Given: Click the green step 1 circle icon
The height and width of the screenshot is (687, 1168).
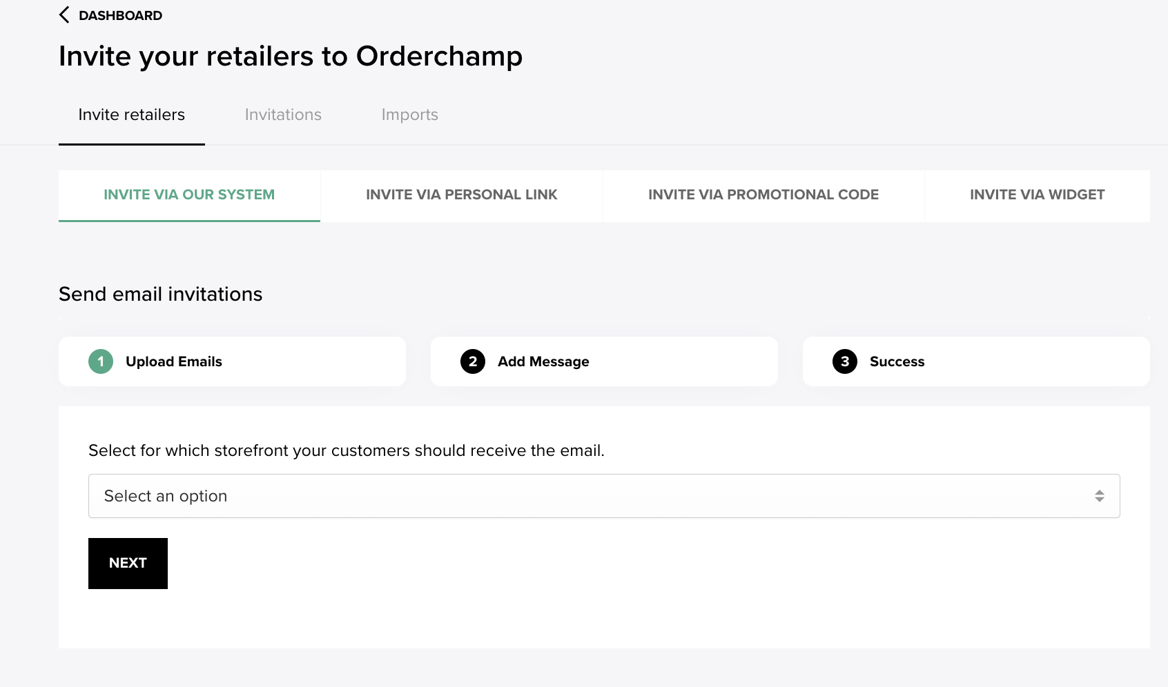Looking at the screenshot, I should point(101,361).
